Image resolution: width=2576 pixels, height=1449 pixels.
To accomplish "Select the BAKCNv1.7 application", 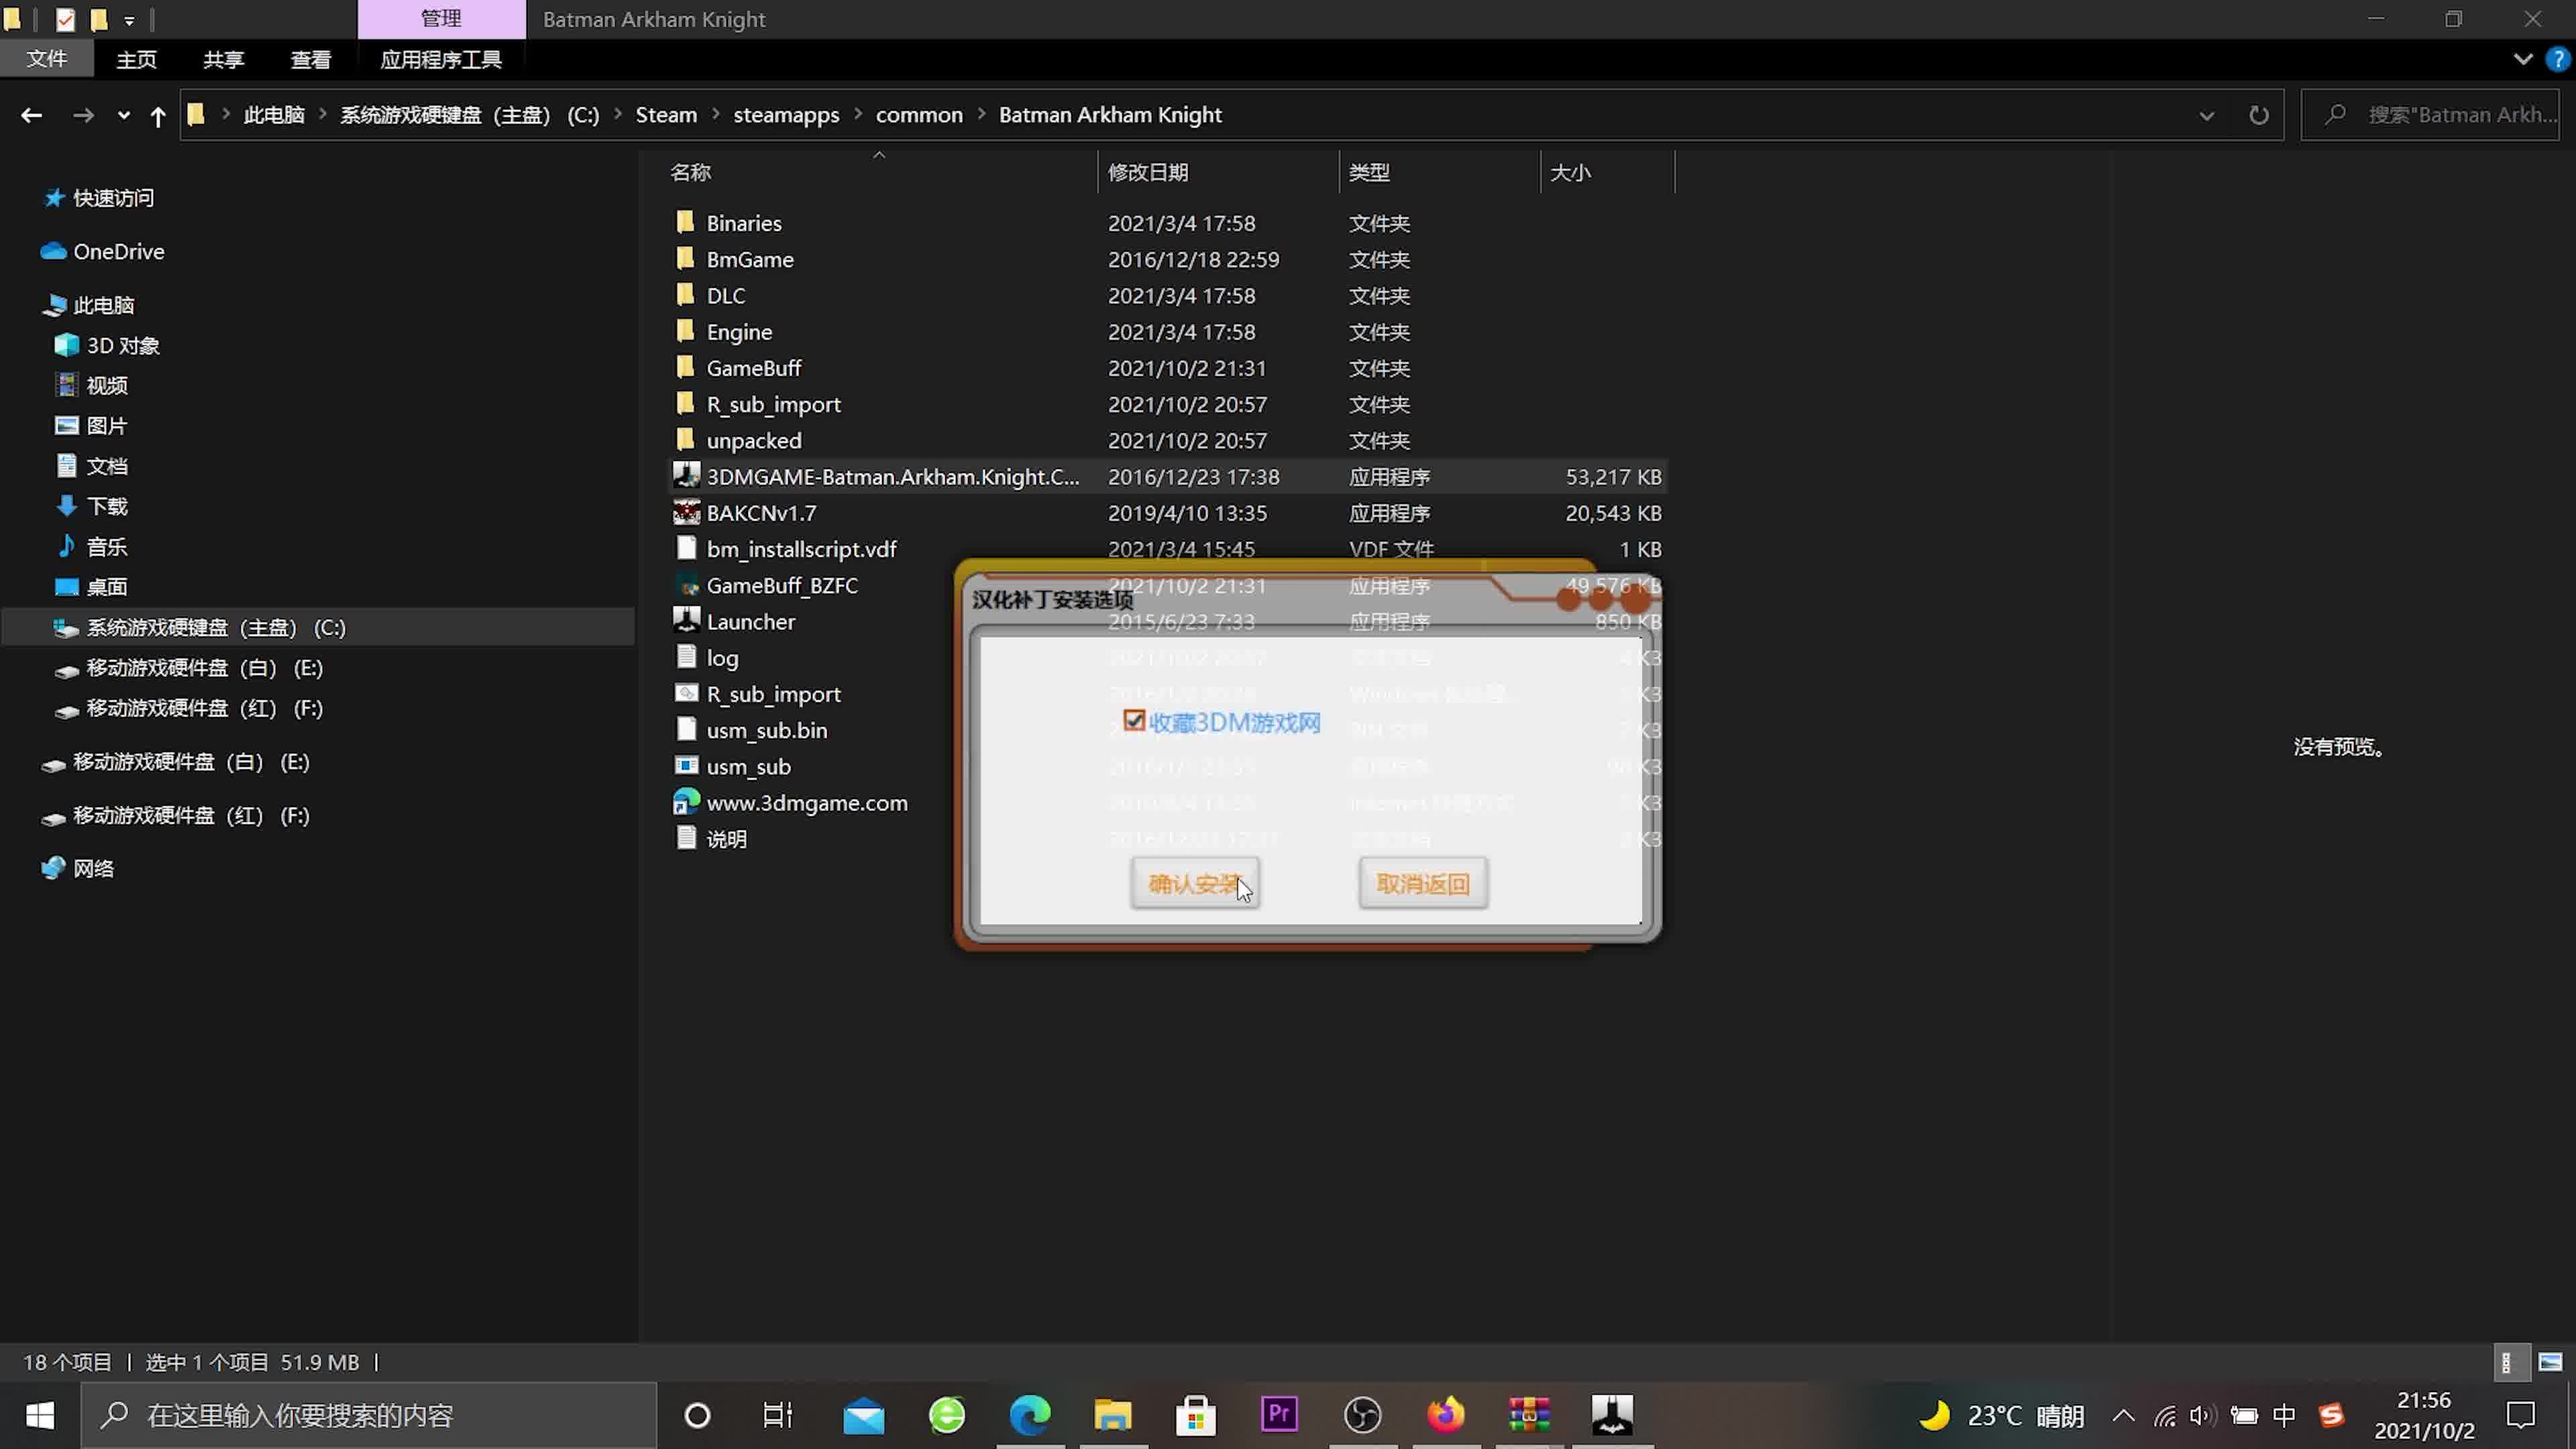I will 761,513.
